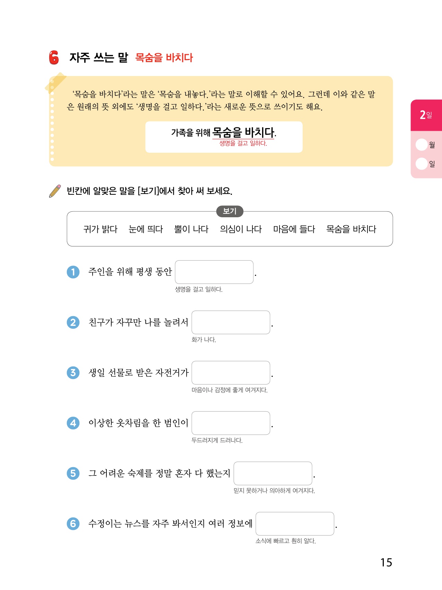Click the blank after 주인을 위해 평생 동안

coord(214,272)
